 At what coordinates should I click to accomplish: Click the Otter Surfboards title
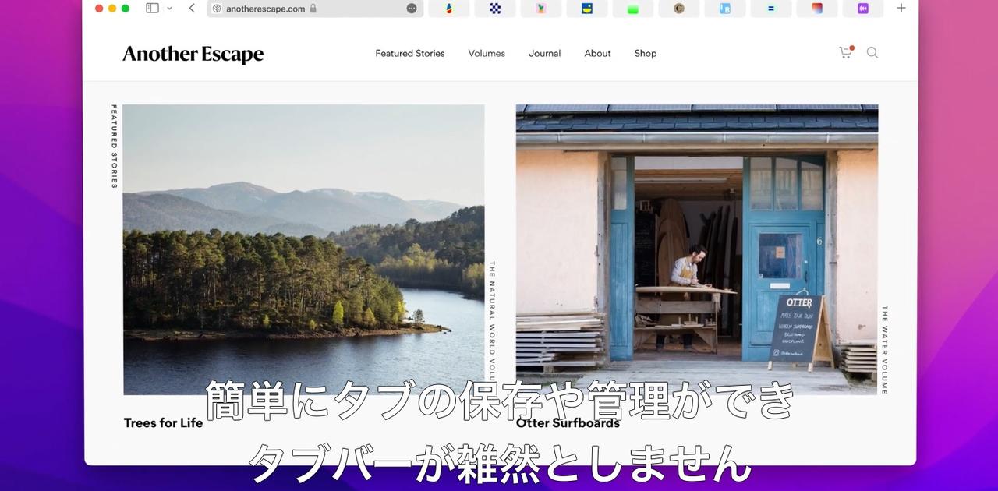568,422
